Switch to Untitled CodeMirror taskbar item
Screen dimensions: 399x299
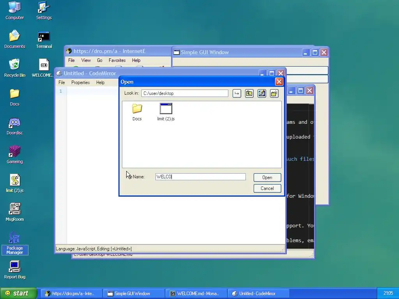[x=259, y=294]
